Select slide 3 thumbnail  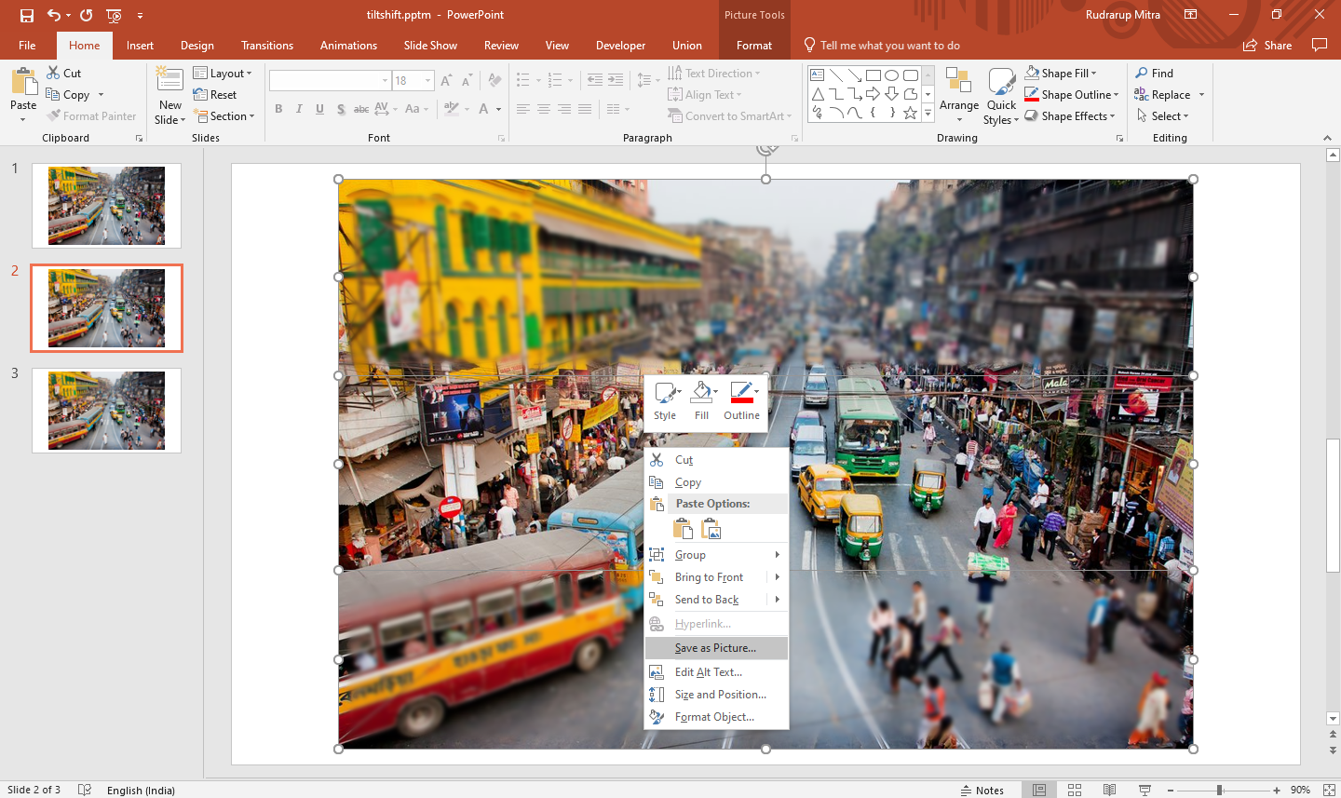pos(106,411)
